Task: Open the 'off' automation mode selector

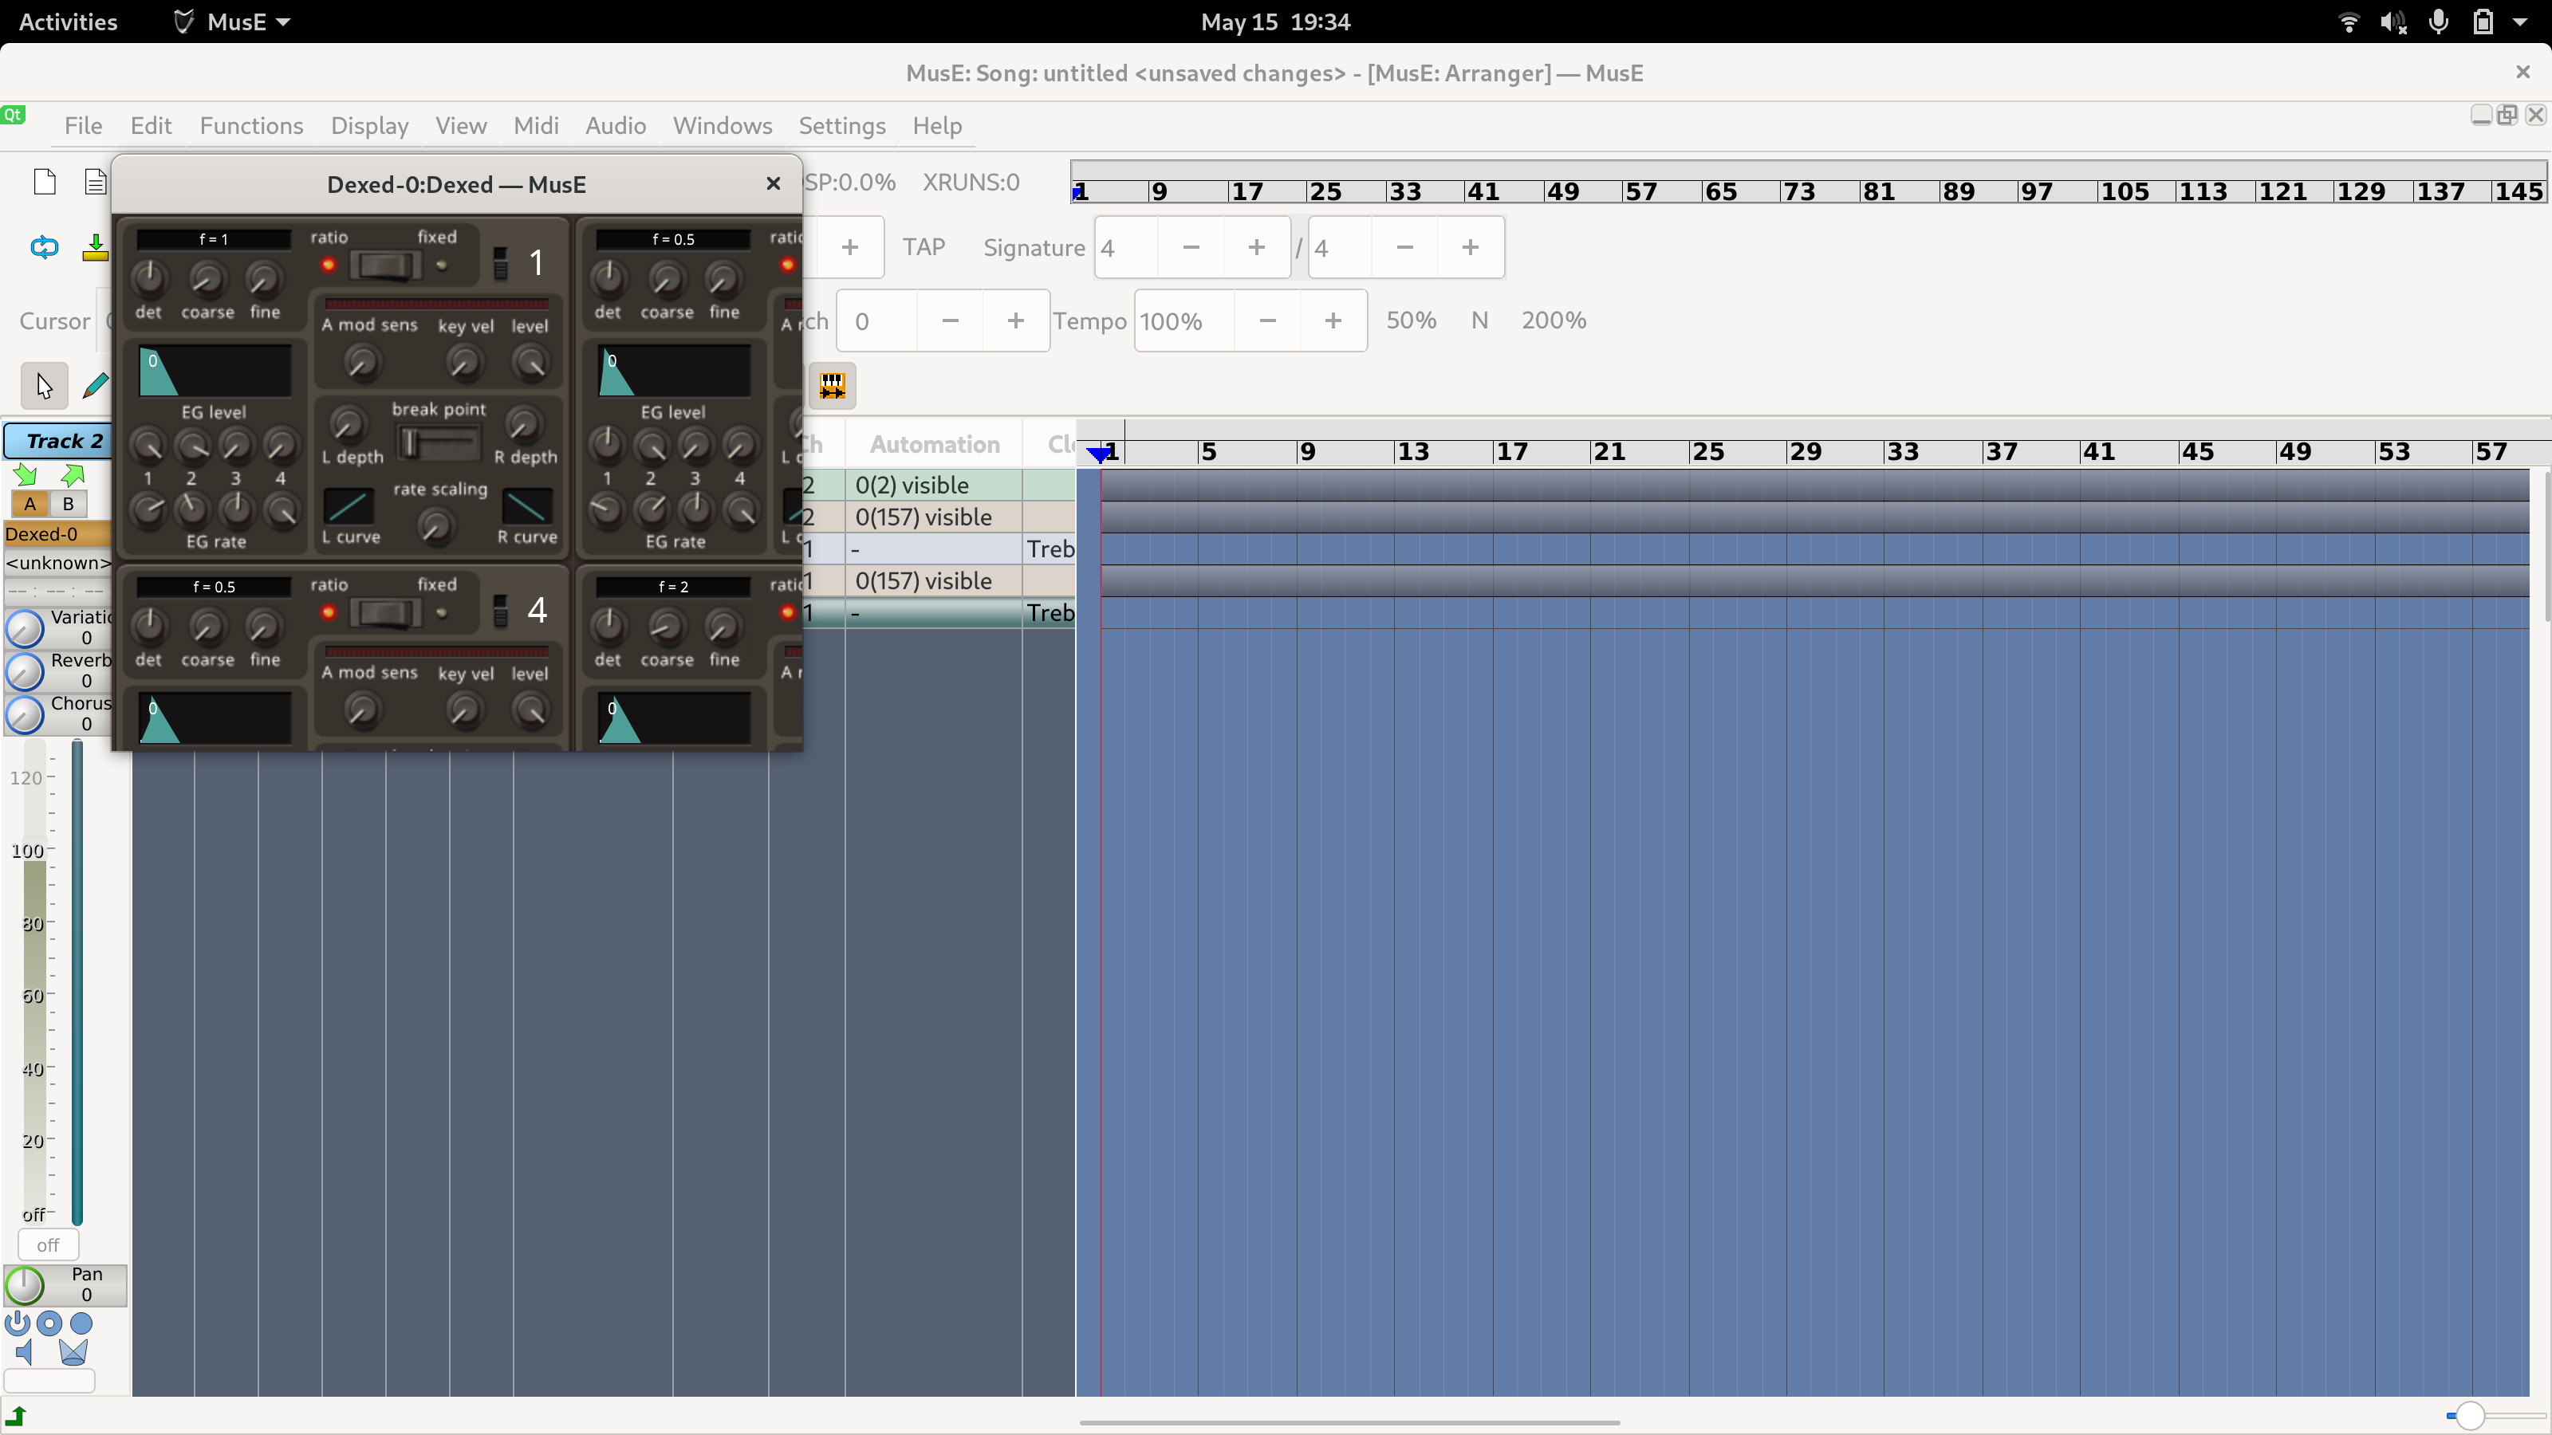Action: click(46, 1244)
